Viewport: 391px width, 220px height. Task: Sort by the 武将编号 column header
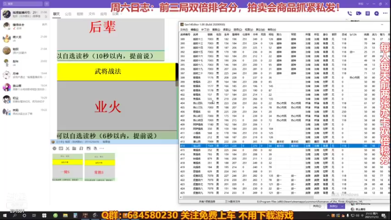pos(185,34)
